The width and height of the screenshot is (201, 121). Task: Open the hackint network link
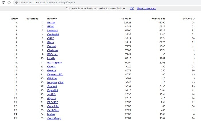[51, 114]
